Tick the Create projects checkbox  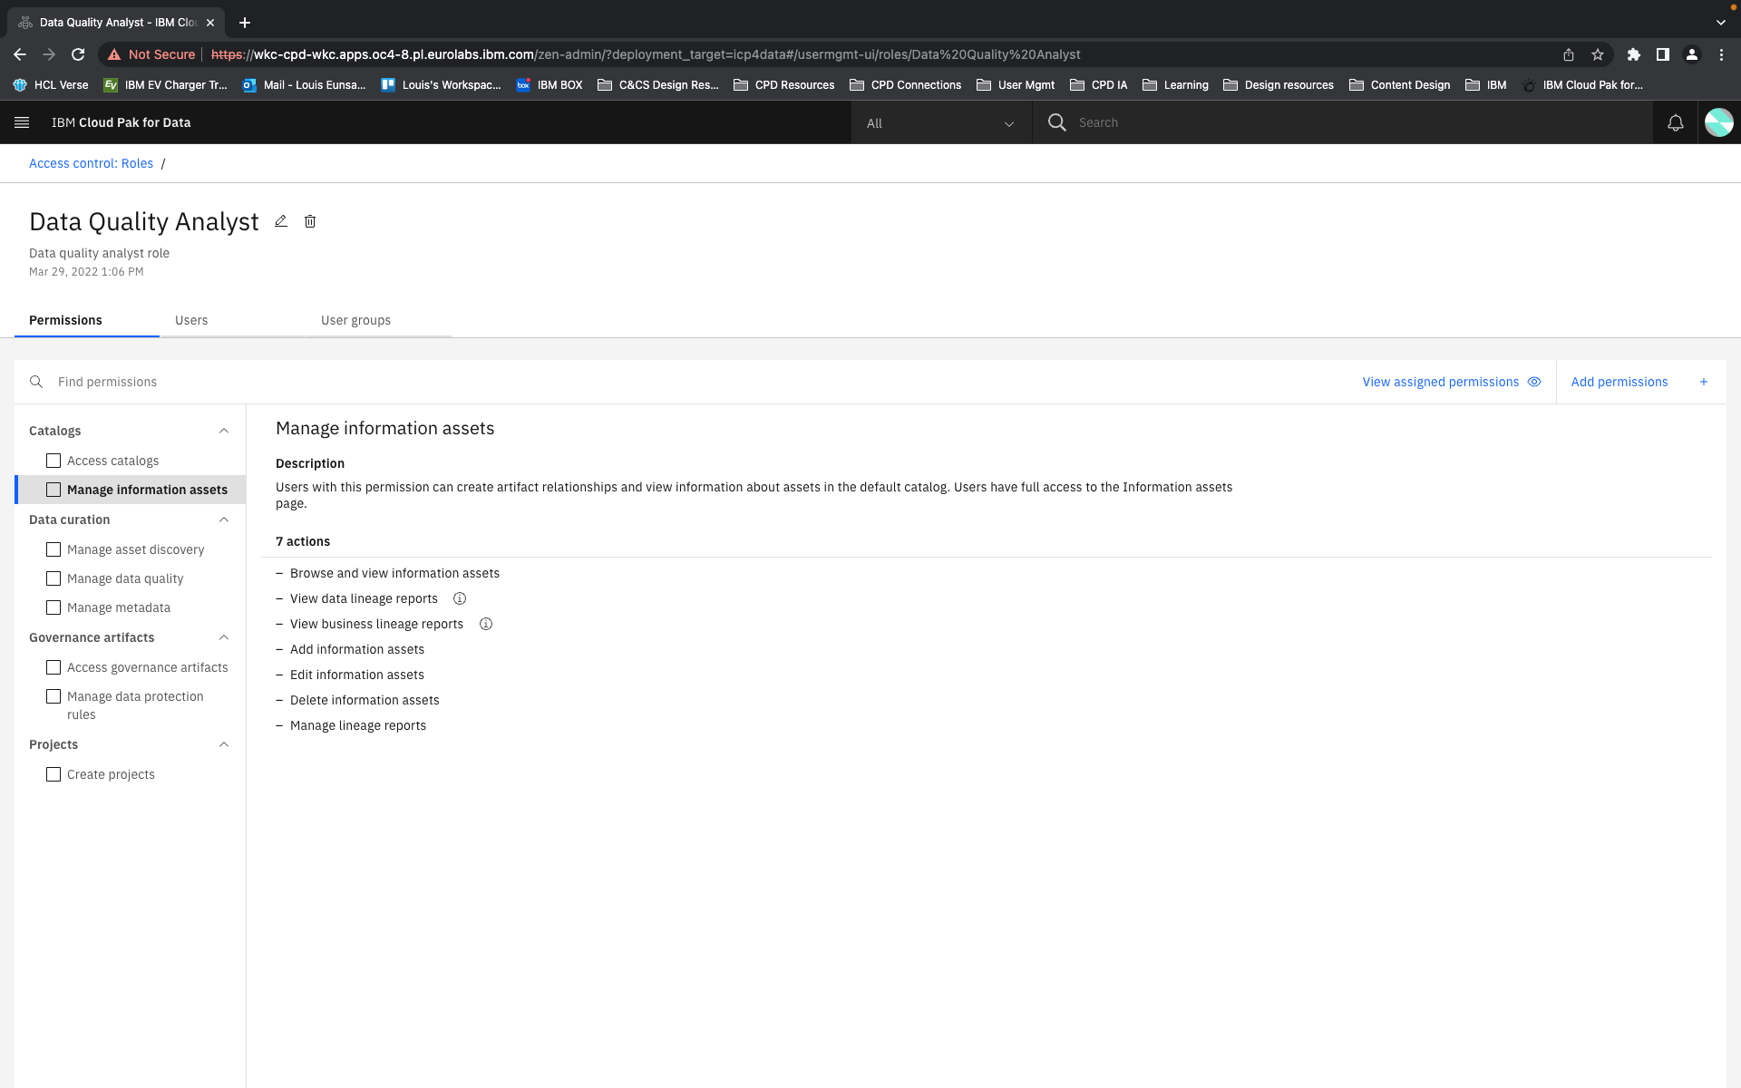coord(53,774)
